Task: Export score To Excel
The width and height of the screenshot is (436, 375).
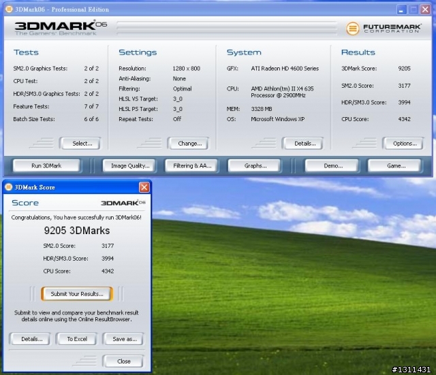Action: click(x=77, y=339)
